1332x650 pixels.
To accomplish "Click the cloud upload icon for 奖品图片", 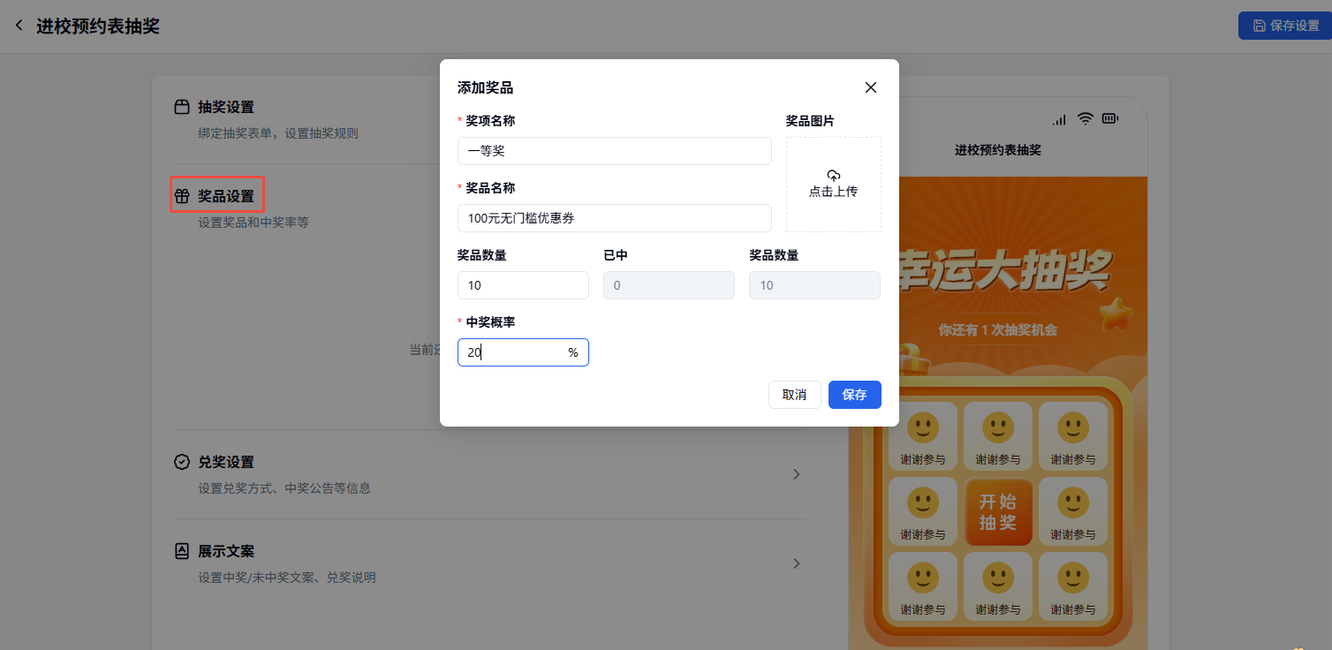I will (x=833, y=176).
